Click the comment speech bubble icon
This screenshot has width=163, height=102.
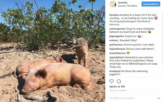[x=119, y=81]
